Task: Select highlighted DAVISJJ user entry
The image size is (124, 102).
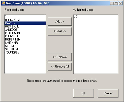Action: click(25, 23)
